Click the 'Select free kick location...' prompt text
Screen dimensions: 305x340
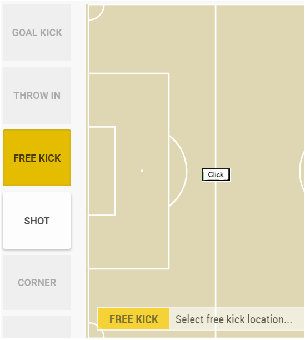coord(234,319)
